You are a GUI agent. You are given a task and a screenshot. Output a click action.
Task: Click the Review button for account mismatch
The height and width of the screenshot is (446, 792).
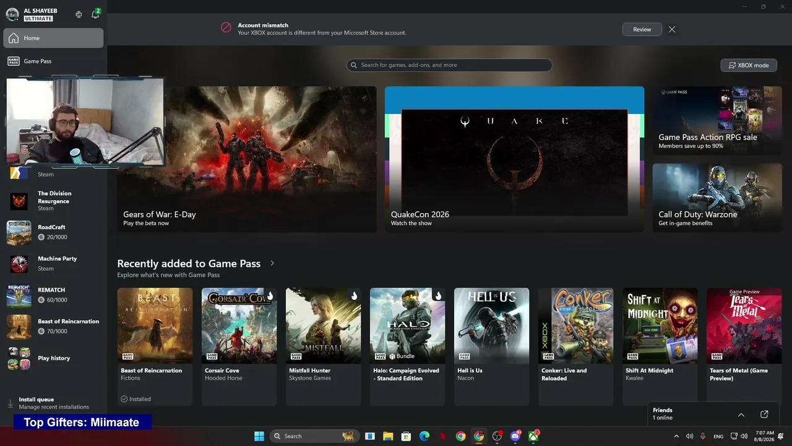click(x=642, y=29)
